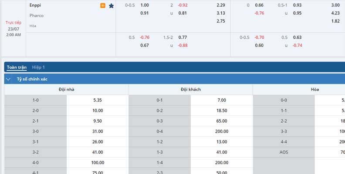Select correct score 3-1 odds 26.00
This screenshot has height=174, width=345.
click(98, 142)
